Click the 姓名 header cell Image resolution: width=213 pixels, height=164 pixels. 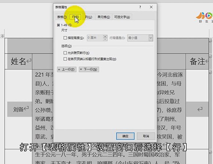pos(18,61)
